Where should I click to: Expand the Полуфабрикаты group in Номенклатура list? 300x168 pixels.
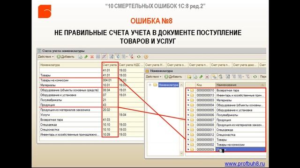pyautogui.click(x=188, y=115)
